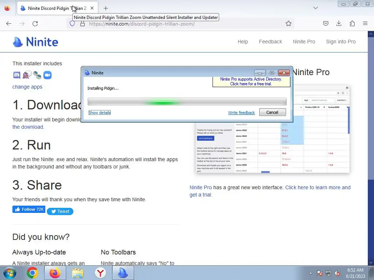
Task: Click the Discord app icon
Action: pyautogui.click(x=17, y=75)
